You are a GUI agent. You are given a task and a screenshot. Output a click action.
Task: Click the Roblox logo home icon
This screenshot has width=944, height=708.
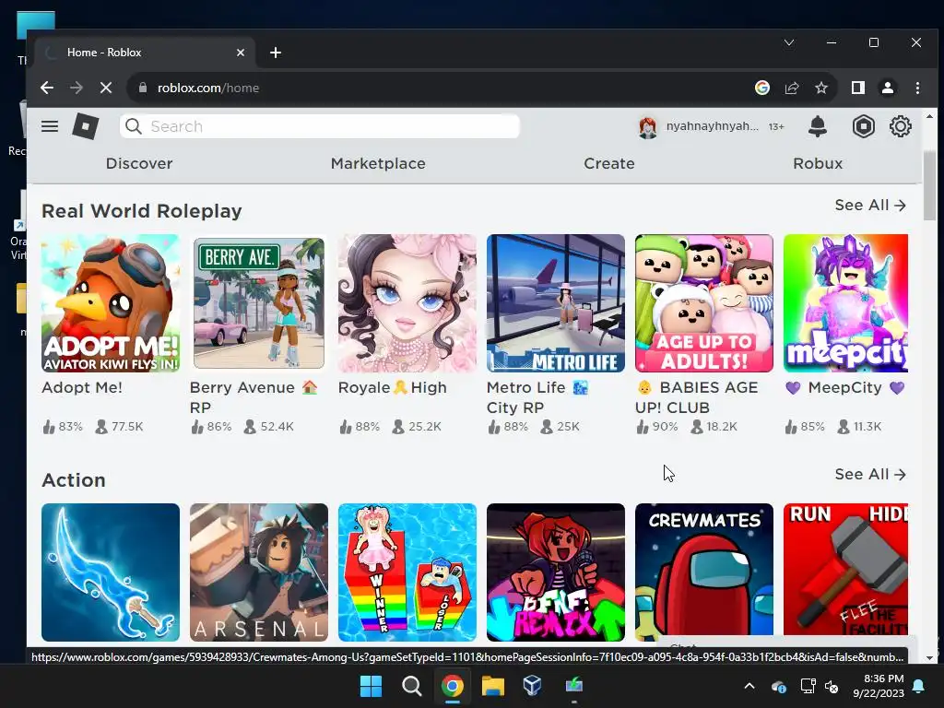pos(86,126)
